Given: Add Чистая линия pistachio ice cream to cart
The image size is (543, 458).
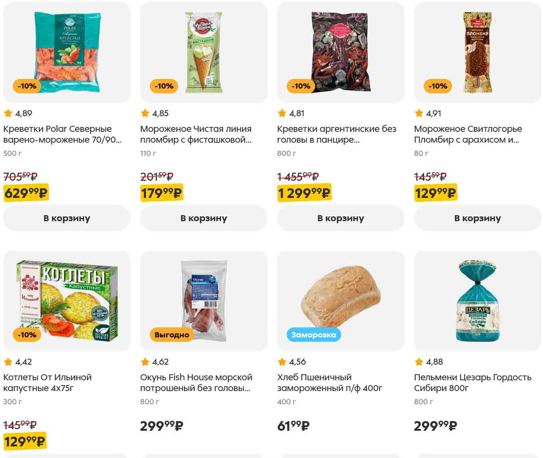Looking at the screenshot, I should [203, 218].
